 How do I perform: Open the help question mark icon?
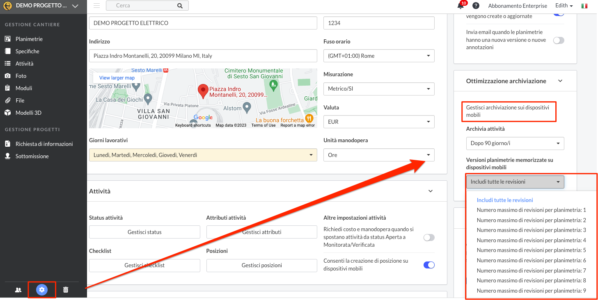476,6
